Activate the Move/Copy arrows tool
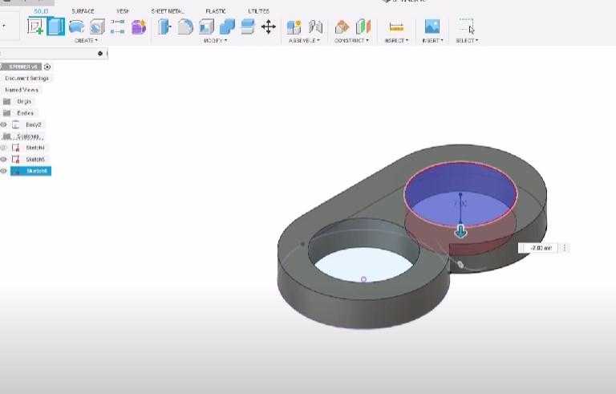This screenshot has width=616, height=394. tap(269, 26)
